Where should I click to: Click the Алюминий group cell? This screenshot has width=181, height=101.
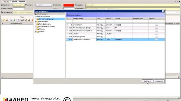click(x=123, y=40)
